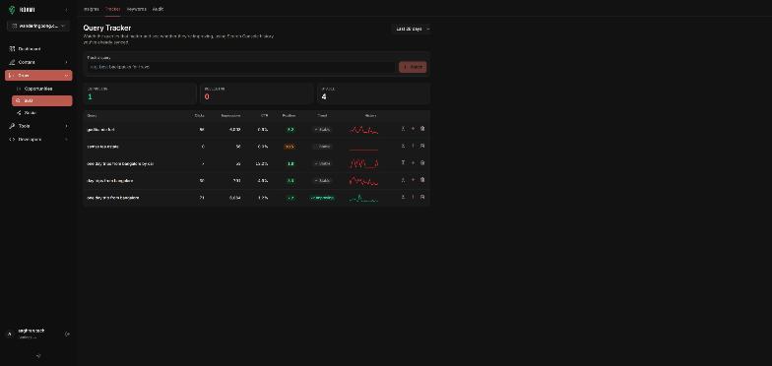Viewport: 772px width, 366px height.
Task: Click the track query input field
Action: pos(241,67)
